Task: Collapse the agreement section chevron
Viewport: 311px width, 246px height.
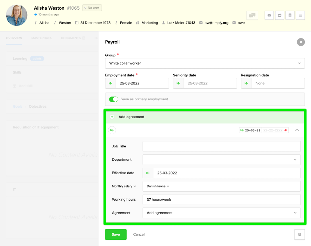Action: pyautogui.click(x=297, y=130)
